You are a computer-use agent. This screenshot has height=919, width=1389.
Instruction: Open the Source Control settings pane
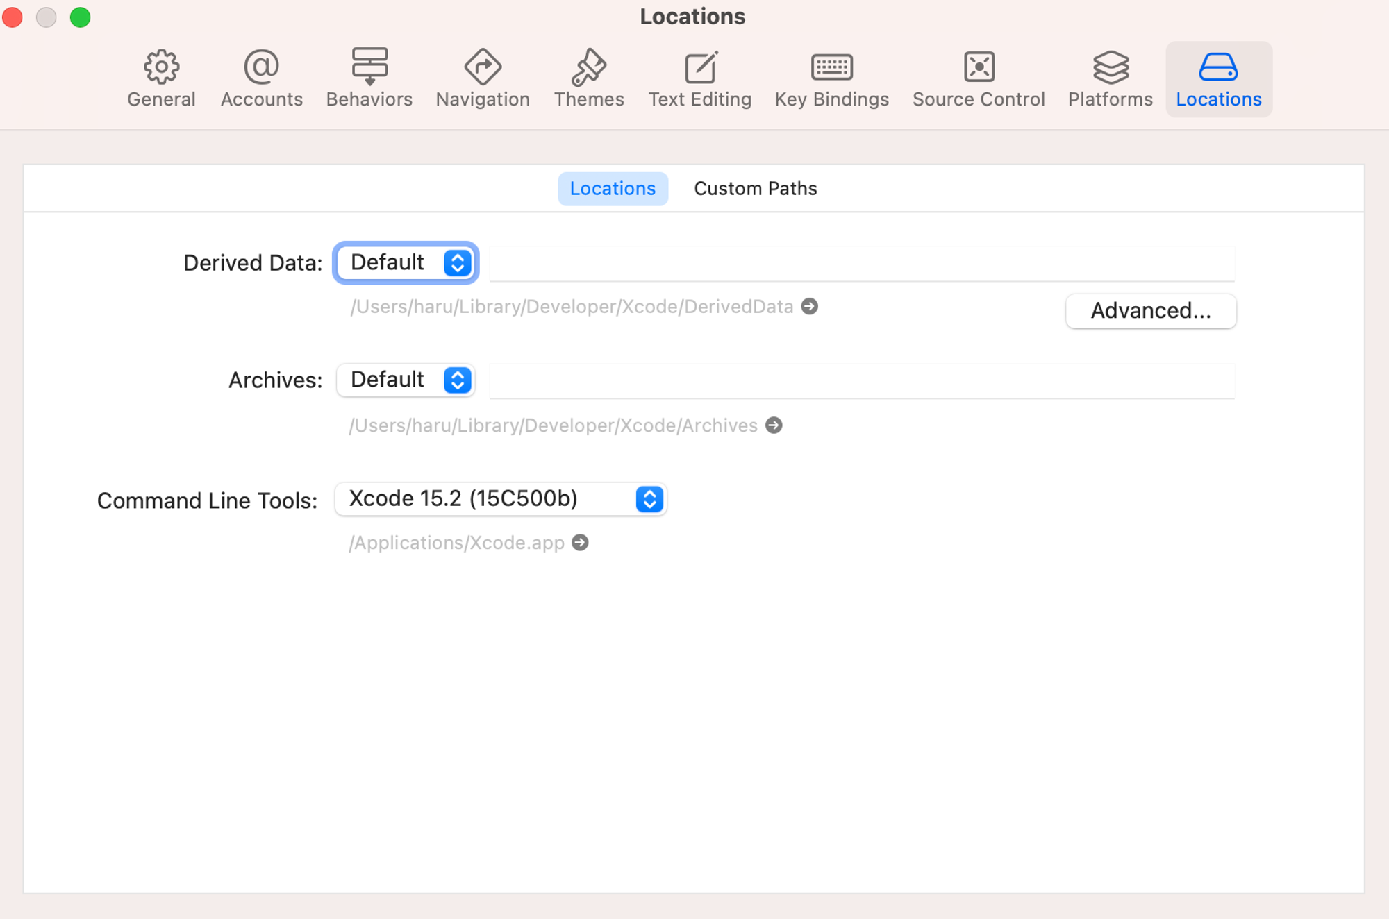(x=978, y=79)
